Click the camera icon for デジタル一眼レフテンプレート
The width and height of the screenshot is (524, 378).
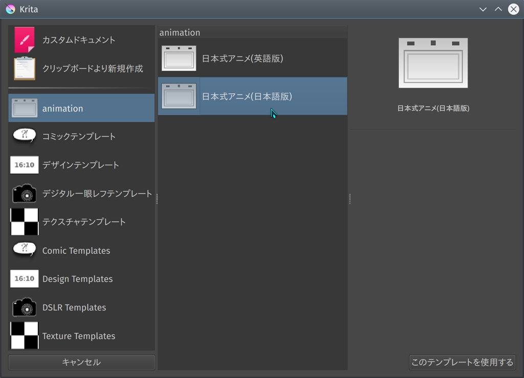(x=25, y=193)
